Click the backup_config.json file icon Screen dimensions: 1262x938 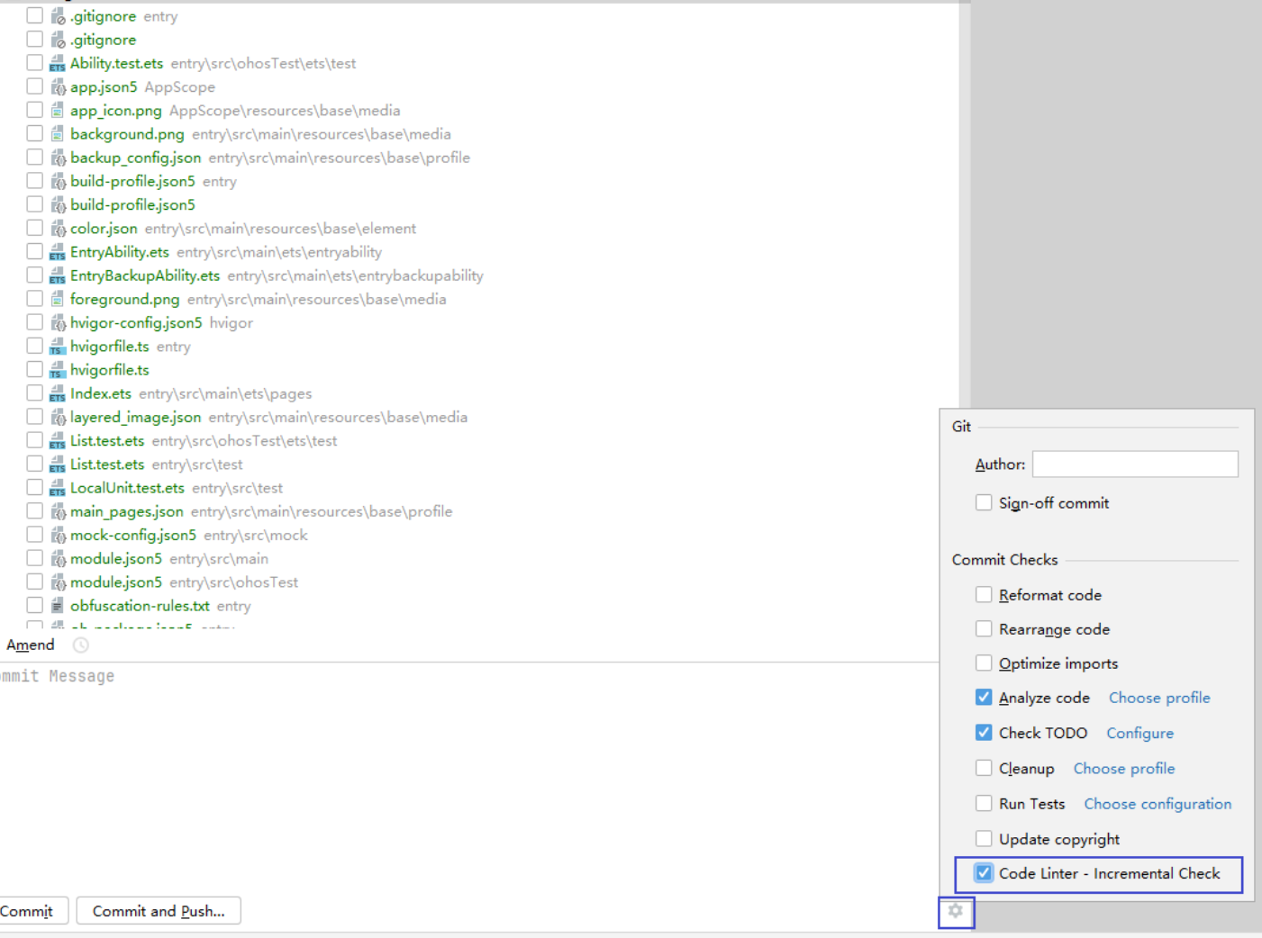pos(58,158)
